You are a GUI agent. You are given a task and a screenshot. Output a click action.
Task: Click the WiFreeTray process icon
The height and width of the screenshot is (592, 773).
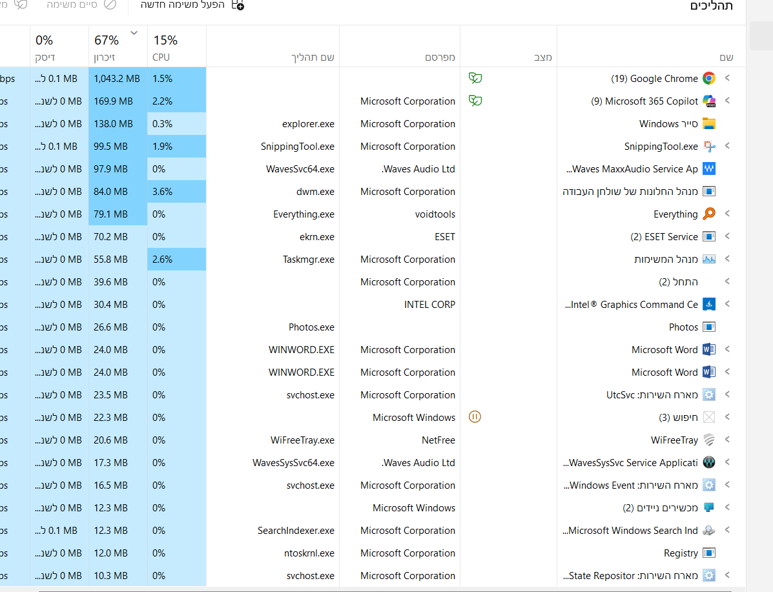click(x=709, y=440)
